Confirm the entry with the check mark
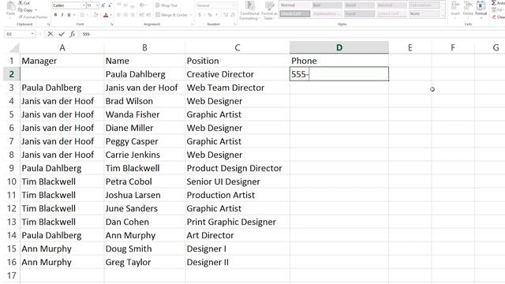This screenshot has width=505, height=284. tap(62, 34)
